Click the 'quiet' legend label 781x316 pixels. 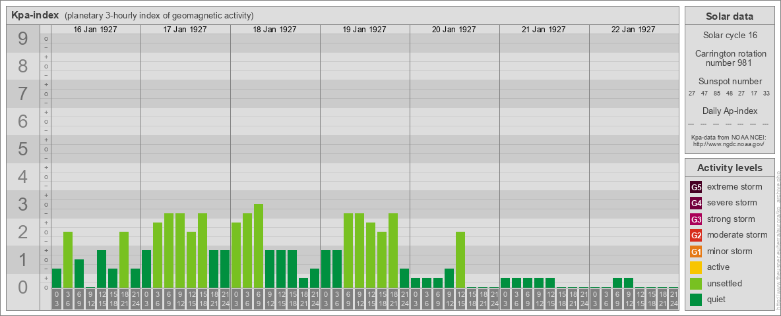[x=718, y=300]
